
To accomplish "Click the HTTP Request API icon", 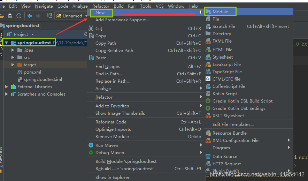I will pos(208,164).
